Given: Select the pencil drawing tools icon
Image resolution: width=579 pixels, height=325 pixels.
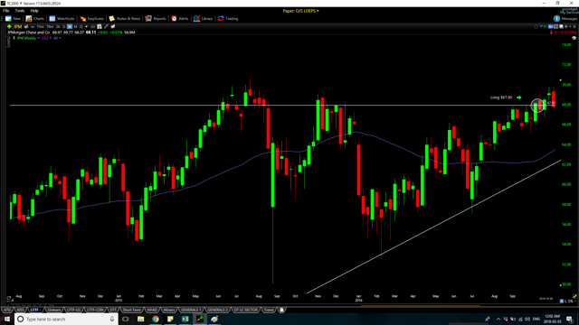Looking at the screenshot, I should (x=107, y=26).
